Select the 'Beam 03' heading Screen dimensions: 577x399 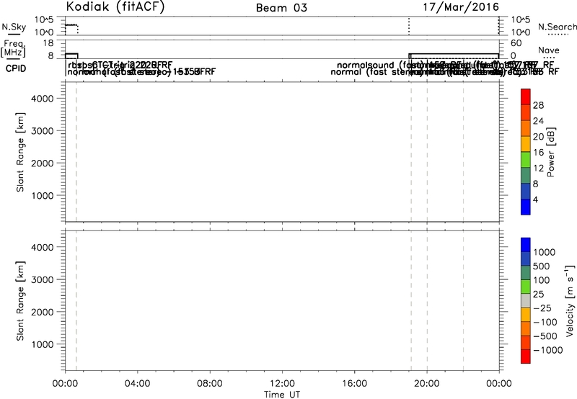point(281,8)
